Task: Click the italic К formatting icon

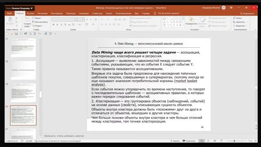Action: 57,24
